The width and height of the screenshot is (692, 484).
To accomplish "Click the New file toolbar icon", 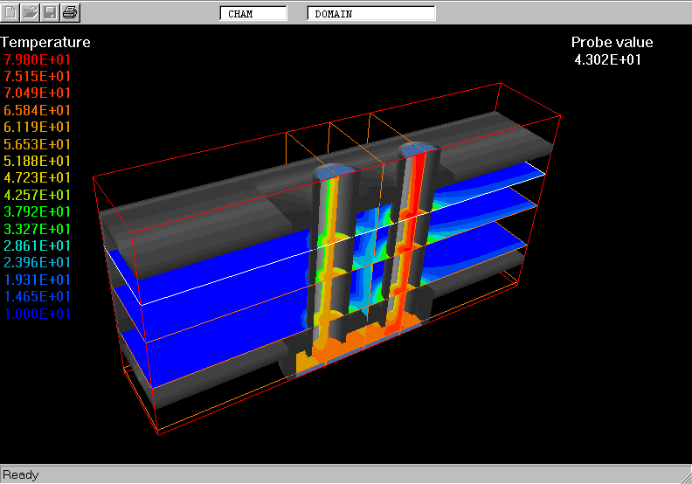I will [10, 12].
